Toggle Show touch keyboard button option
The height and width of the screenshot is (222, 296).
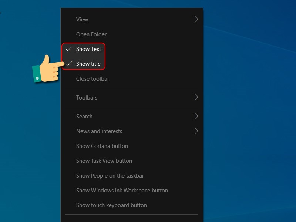coord(132,205)
